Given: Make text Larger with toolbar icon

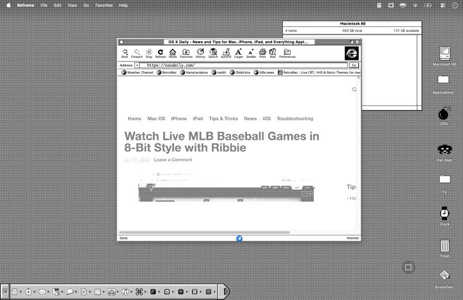Looking at the screenshot, I should 238,53.
